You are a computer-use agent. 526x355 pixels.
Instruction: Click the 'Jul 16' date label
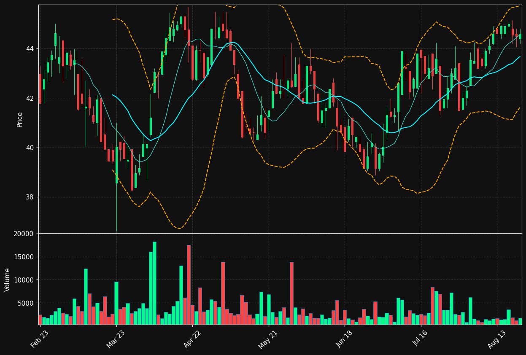pos(420,339)
